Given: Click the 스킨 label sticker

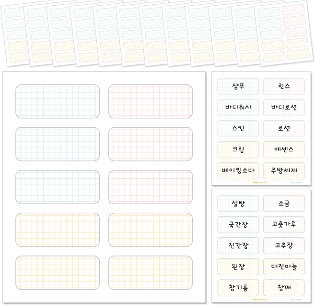Looking at the screenshot, I should coord(238,128).
